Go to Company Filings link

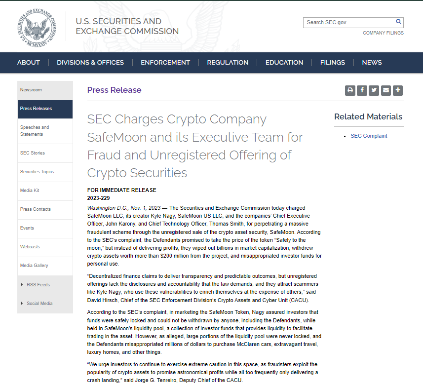click(383, 33)
